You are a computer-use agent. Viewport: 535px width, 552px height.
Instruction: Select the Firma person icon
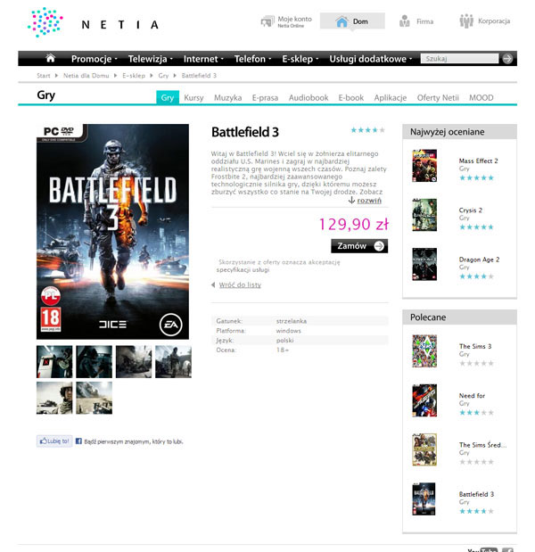[x=405, y=21]
